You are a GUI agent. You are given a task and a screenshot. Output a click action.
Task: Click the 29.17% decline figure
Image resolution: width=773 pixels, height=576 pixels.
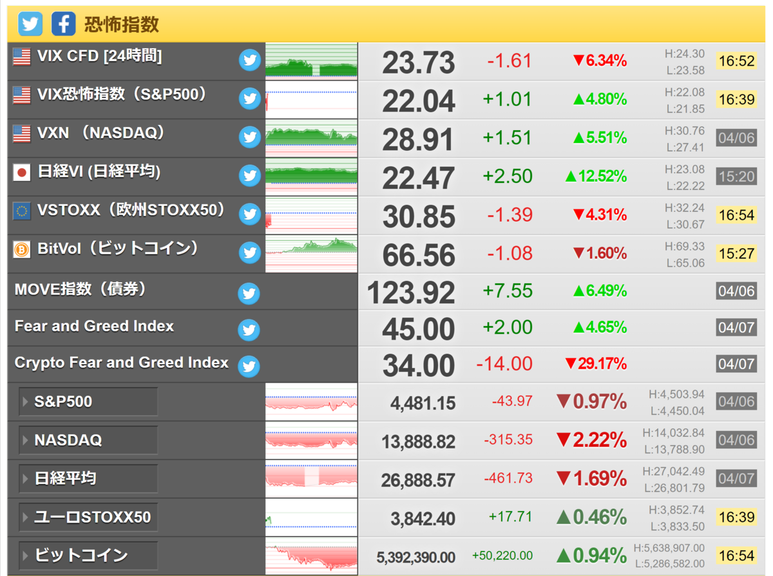[596, 364]
